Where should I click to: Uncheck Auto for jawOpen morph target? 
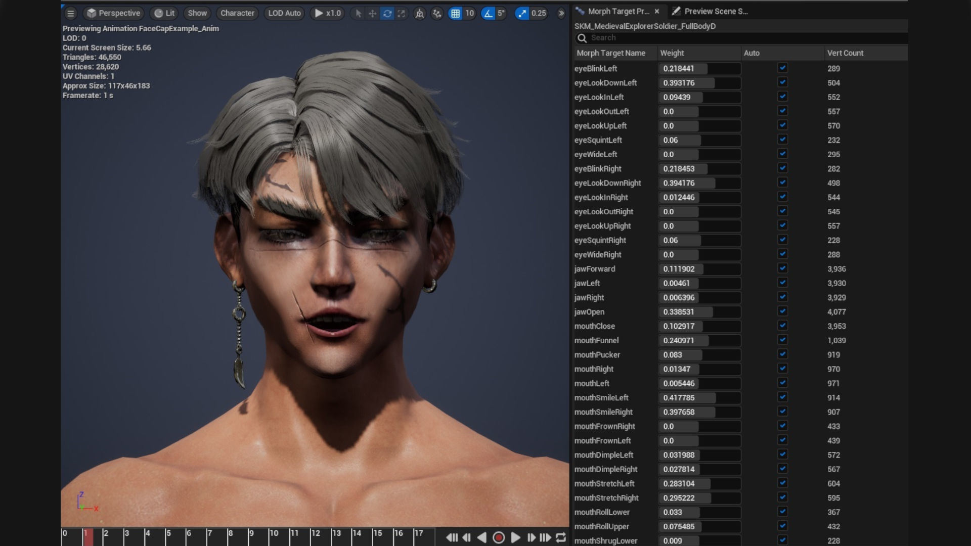point(782,311)
